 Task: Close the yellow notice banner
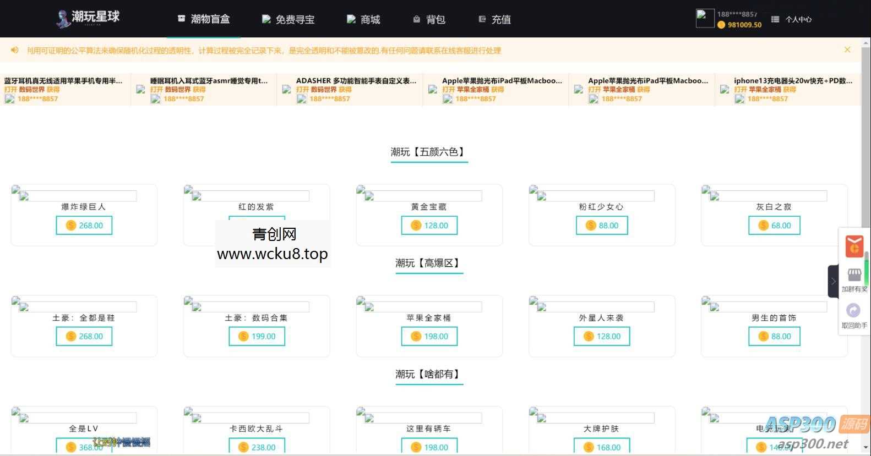click(x=847, y=50)
